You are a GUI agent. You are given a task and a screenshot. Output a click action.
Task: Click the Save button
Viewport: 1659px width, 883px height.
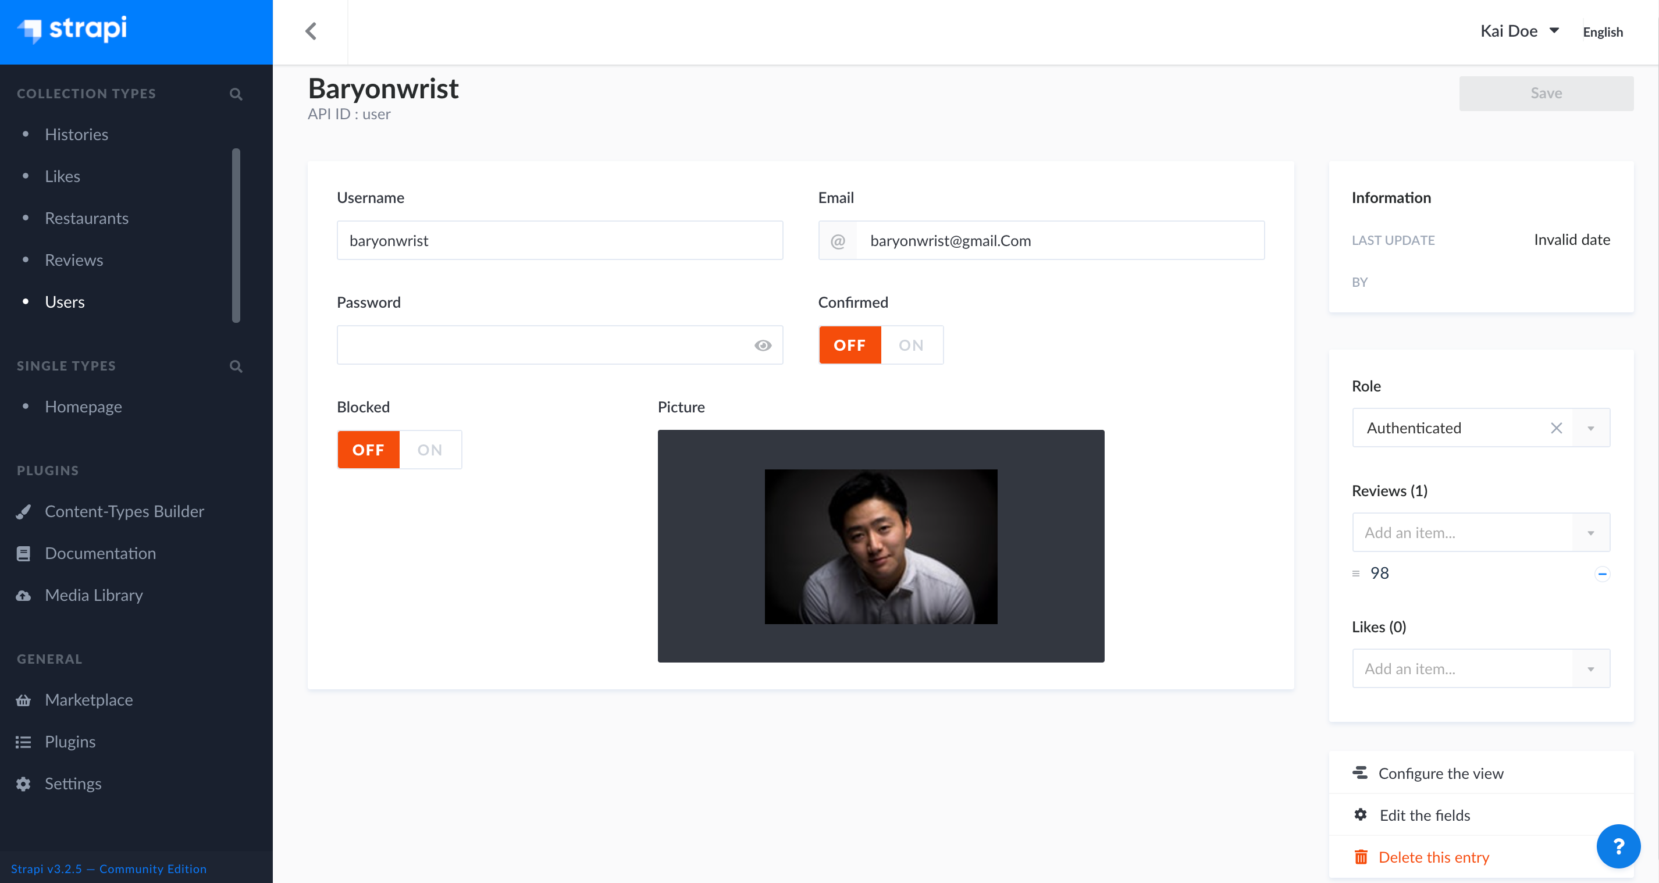click(1546, 92)
